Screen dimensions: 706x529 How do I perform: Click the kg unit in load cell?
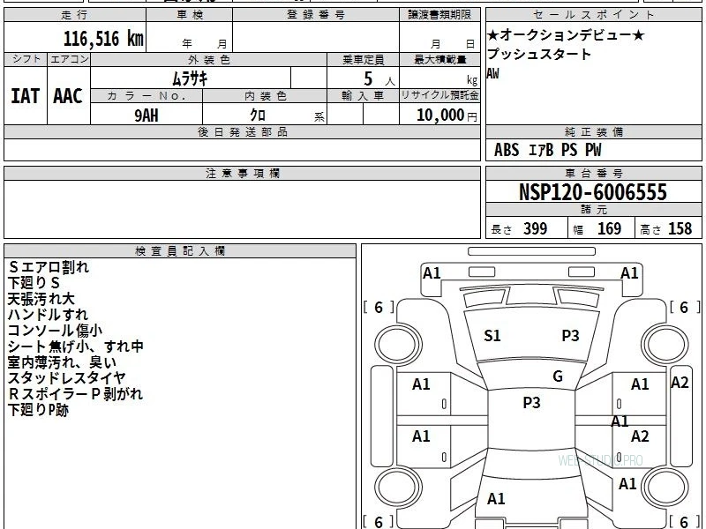coord(472,80)
